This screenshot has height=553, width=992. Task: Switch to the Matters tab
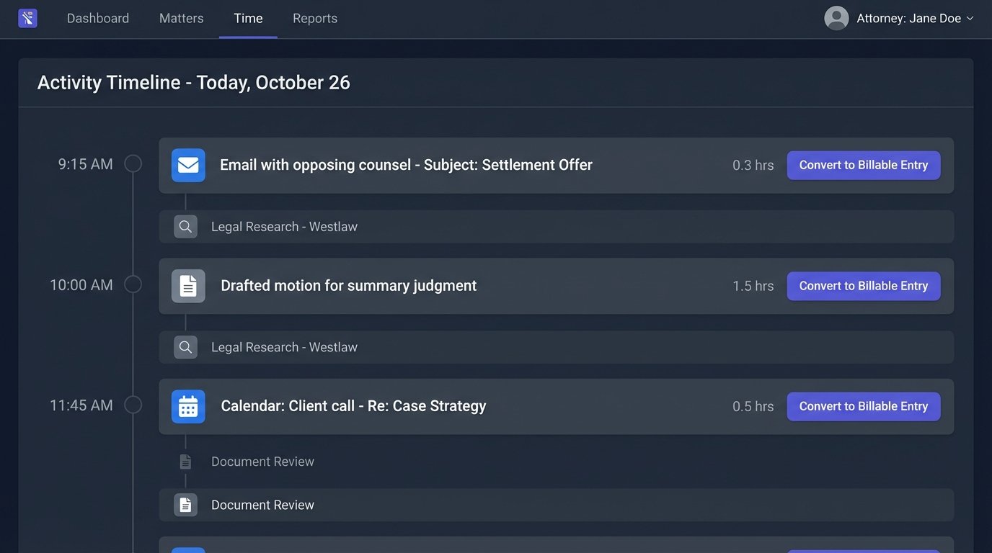pos(181,18)
